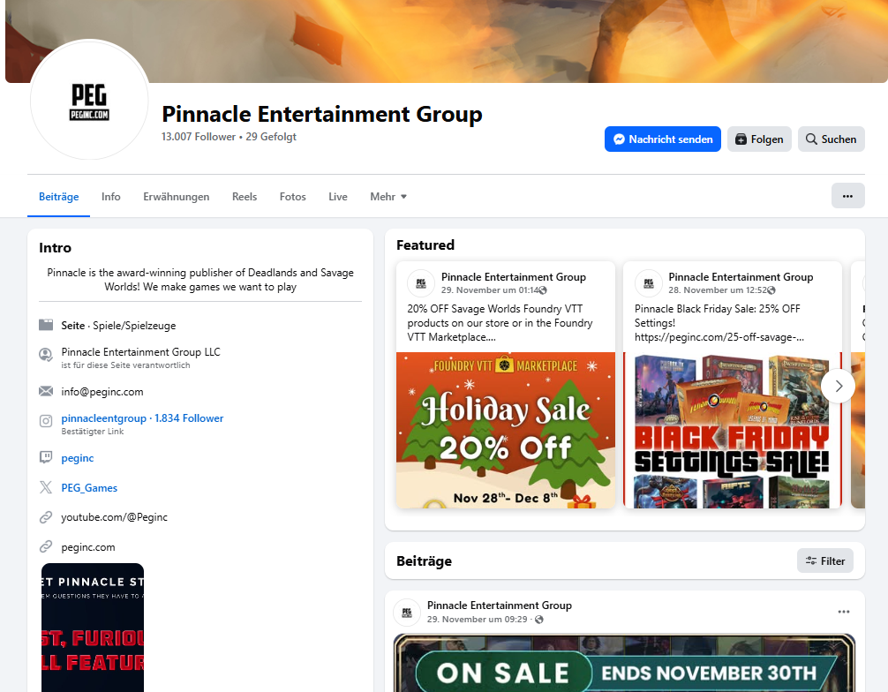
Task: Click the Suchen search button
Action: coord(831,139)
